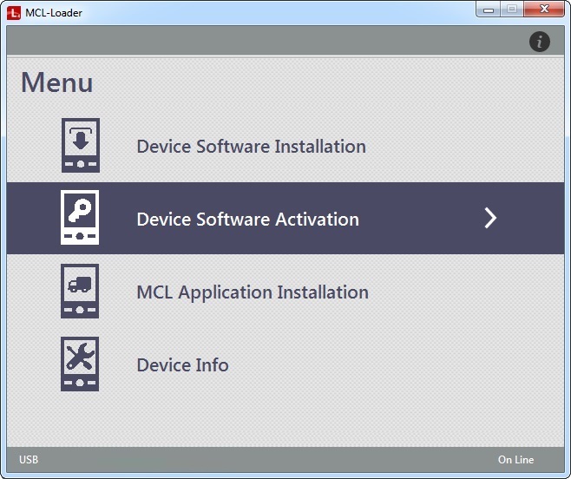Open the information icon in the top bar
The image size is (571, 479).
pyautogui.click(x=540, y=41)
